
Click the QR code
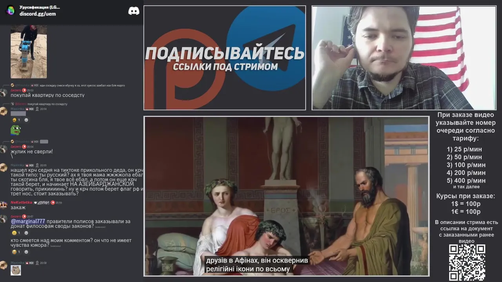tap(467, 262)
